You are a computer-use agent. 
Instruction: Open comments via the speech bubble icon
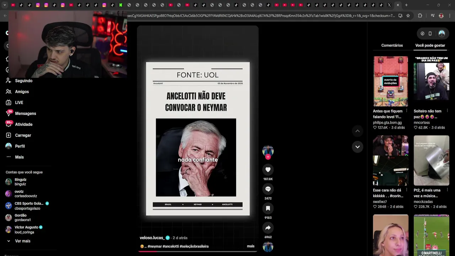point(268,189)
